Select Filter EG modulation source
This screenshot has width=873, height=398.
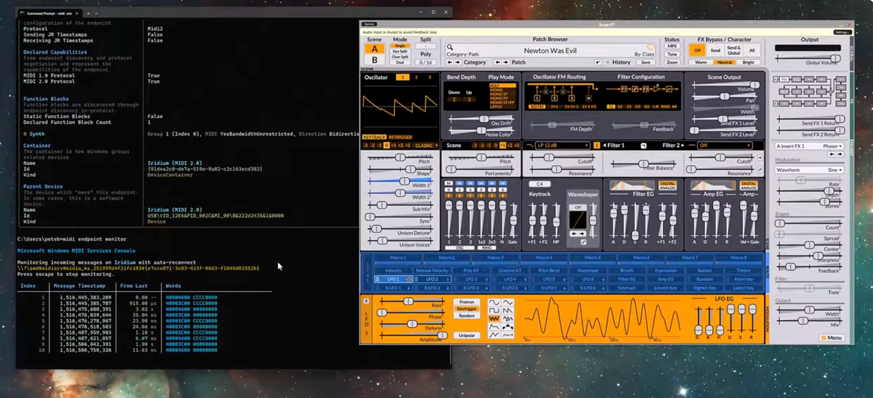627,279
